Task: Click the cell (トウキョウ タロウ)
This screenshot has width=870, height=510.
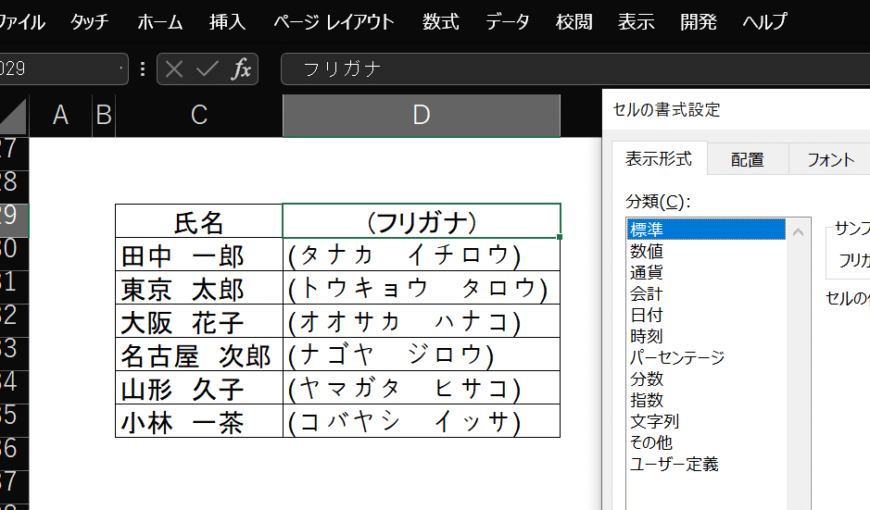Action: [422, 288]
